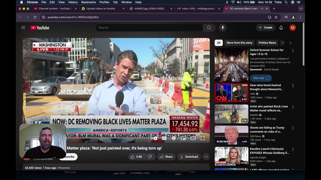Enable miniplayer mode icon
The image size is (321, 180).
point(183,138)
